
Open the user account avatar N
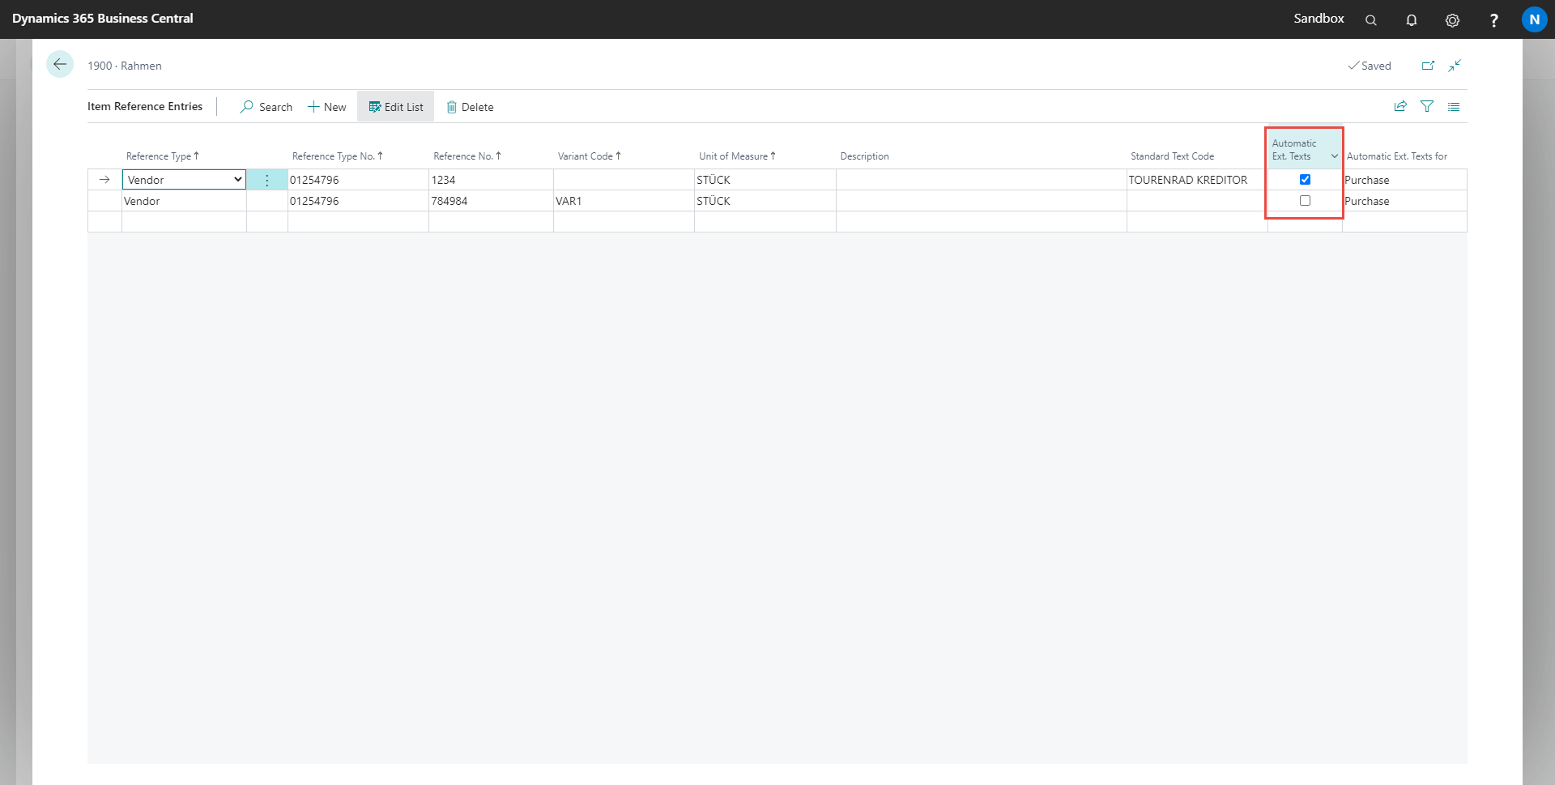pos(1534,19)
